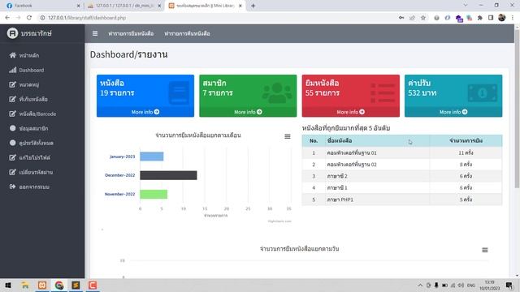Viewport: 520px width, 292px height.
Task: Click browser back arrow
Action: click(7, 18)
